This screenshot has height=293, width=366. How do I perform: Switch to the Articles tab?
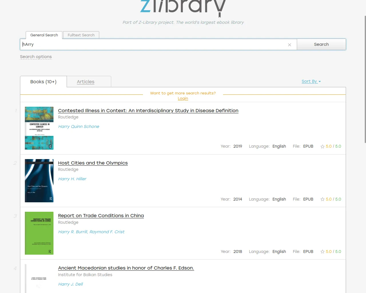(85, 82)
